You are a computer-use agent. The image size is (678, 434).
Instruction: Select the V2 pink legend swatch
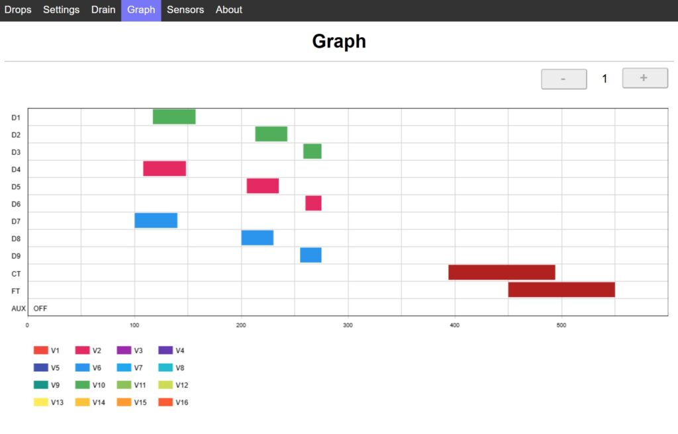tap(83, 351)
